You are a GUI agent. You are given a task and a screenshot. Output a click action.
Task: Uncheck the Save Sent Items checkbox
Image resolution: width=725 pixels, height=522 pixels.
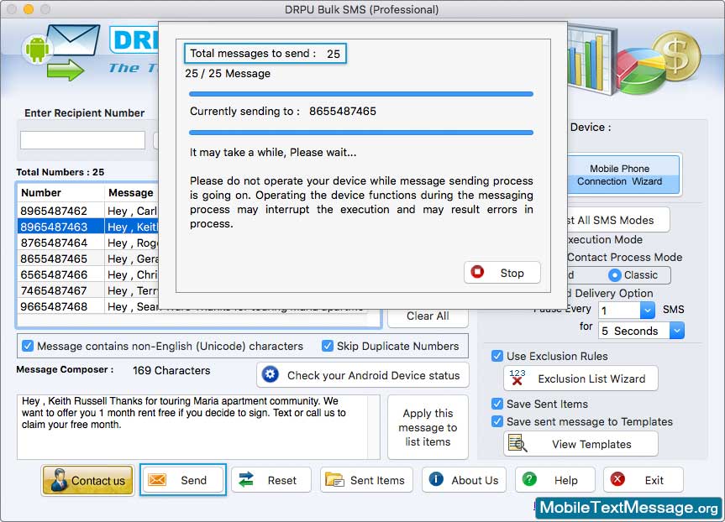coord(497,404)
